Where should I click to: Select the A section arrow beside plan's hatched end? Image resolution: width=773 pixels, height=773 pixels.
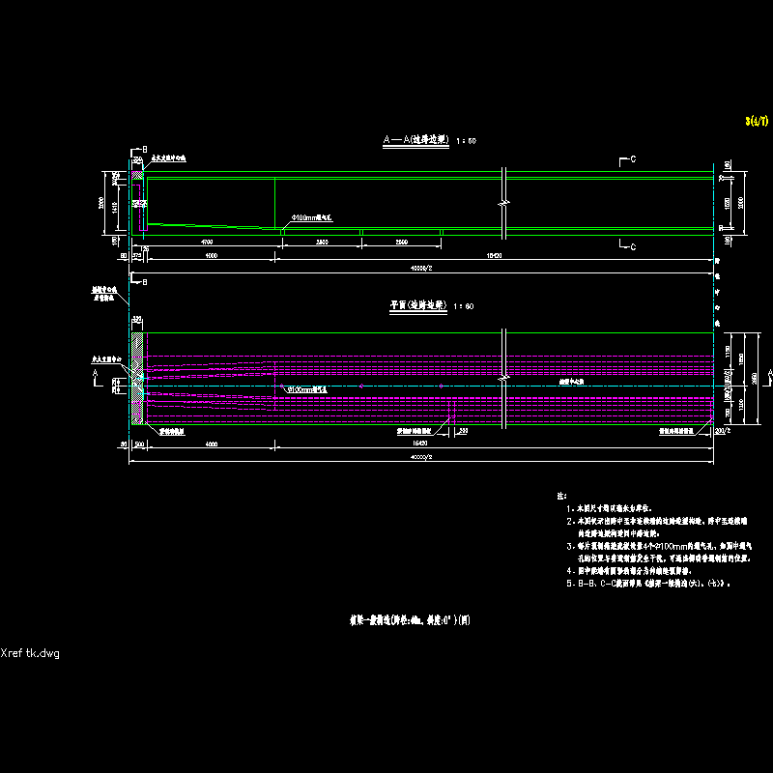coord(97,379)
